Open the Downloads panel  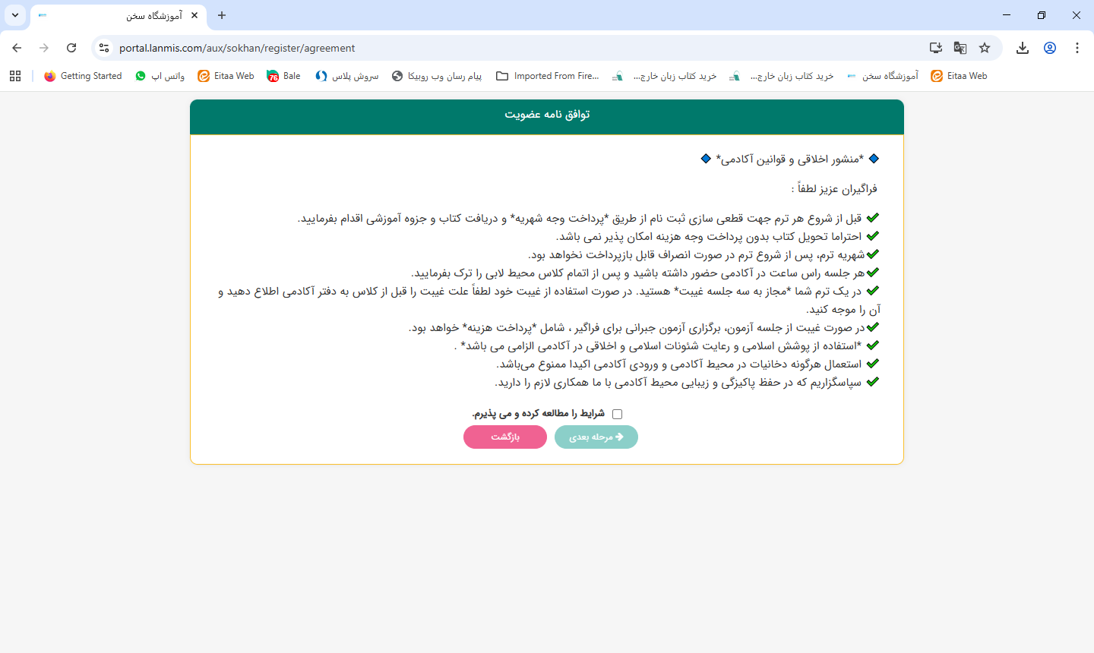coord(1022,47)
